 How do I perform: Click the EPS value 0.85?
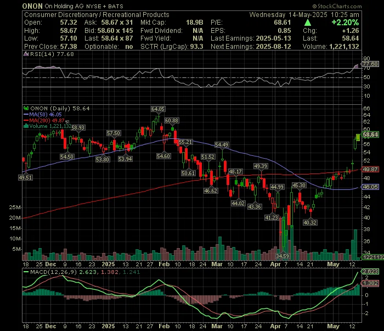tap(284, 31)
